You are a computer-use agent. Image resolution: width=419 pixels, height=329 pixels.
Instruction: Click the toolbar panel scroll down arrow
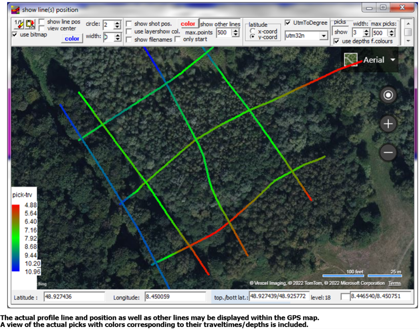click(x=408, y=41)
